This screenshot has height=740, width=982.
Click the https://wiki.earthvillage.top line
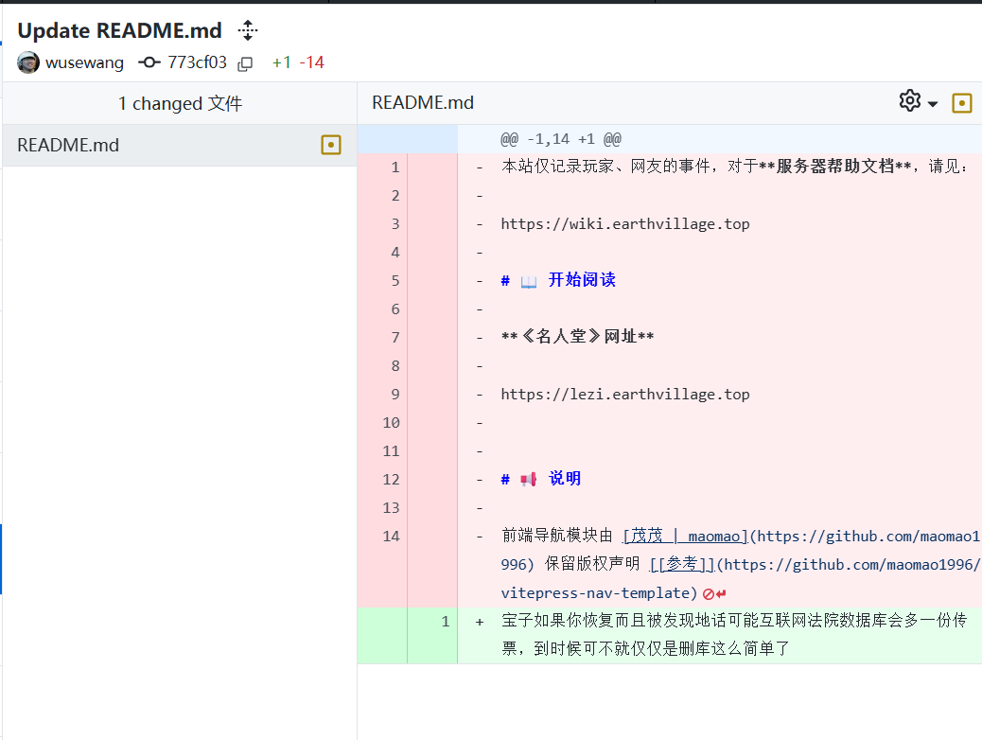point(625,223)
